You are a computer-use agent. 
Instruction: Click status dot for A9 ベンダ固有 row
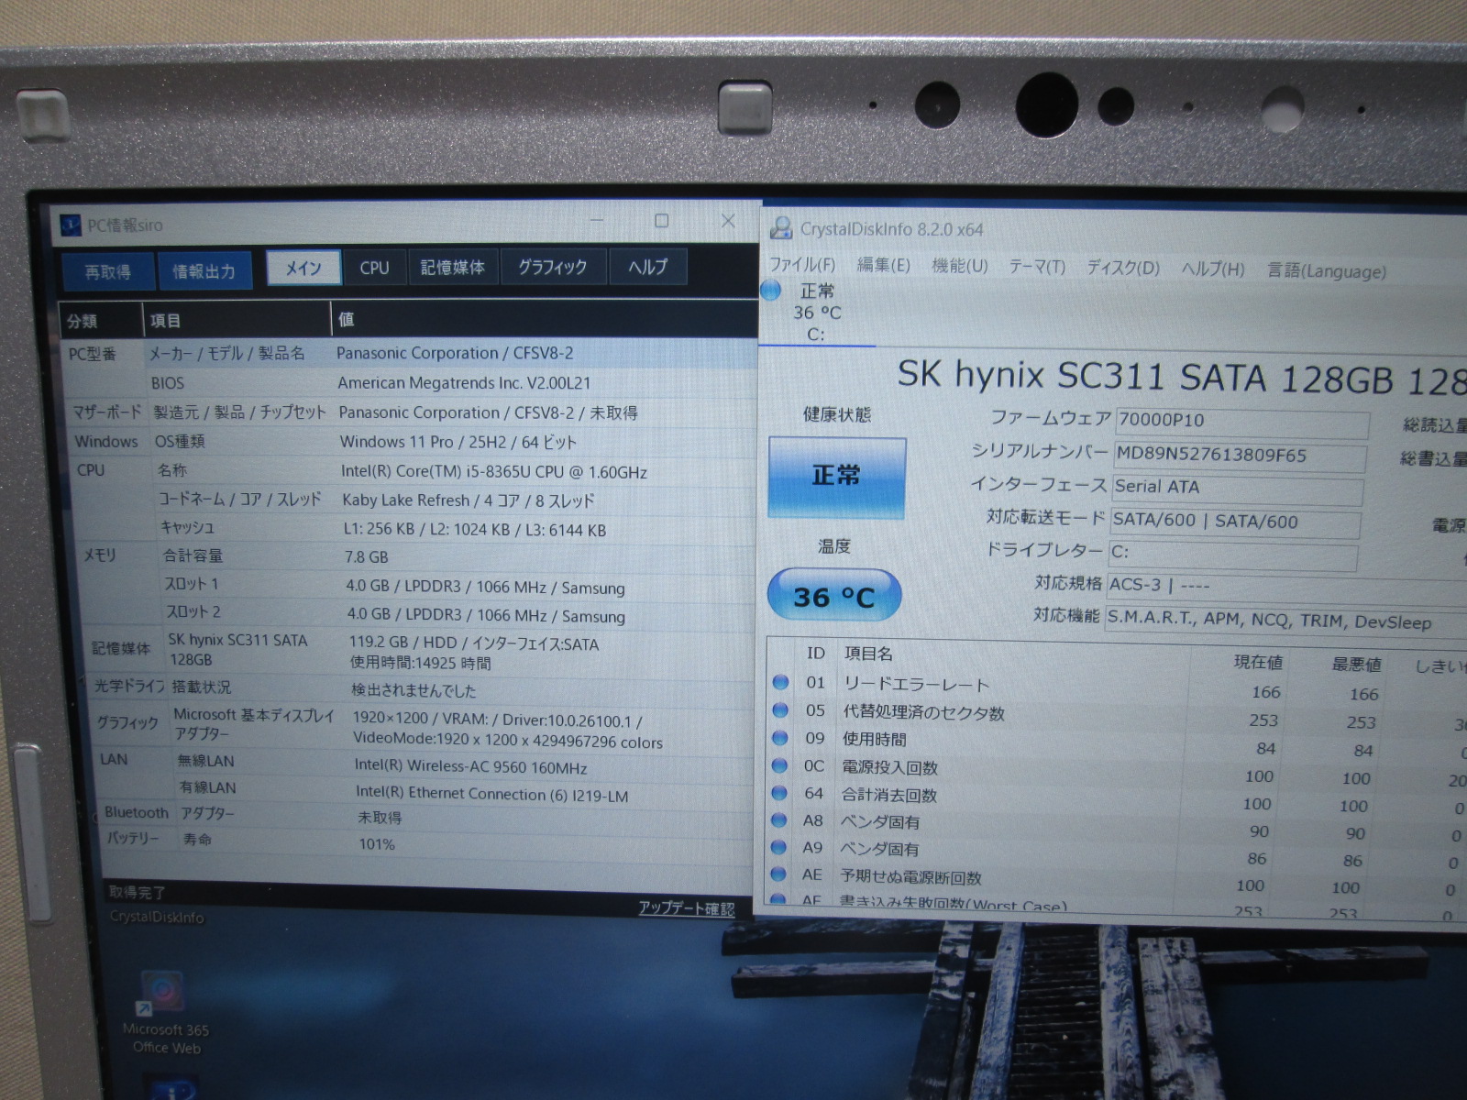tap(779, 847)
